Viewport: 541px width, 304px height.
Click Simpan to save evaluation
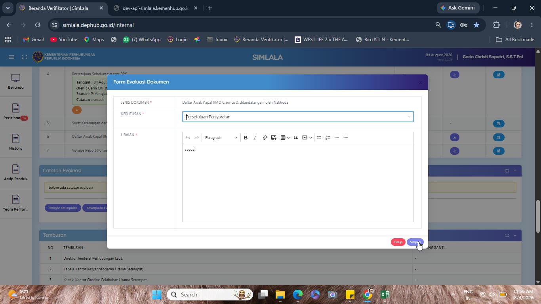(415, 242)
